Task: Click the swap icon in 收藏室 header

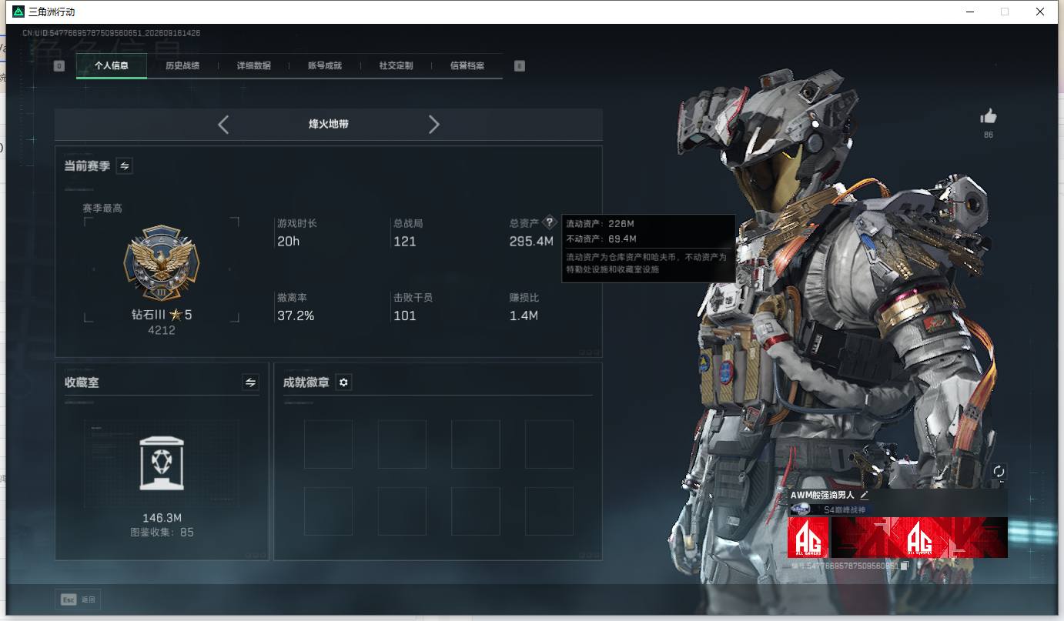Action: (x=250, y=382)
